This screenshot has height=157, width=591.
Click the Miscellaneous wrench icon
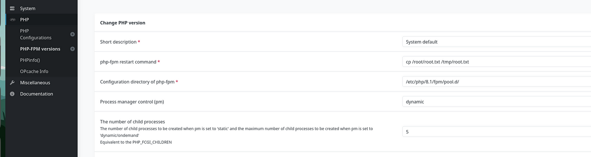[x=12, y=82]
